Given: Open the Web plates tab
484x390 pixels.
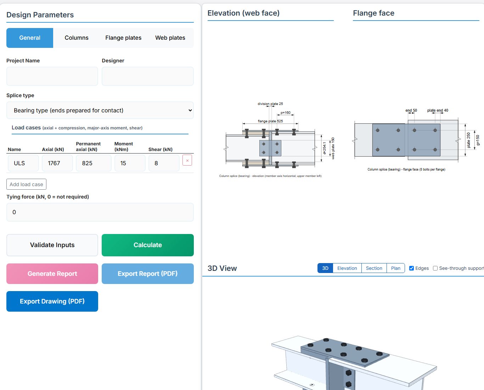Looking at the screenshot, I should (x=170, y=38).
